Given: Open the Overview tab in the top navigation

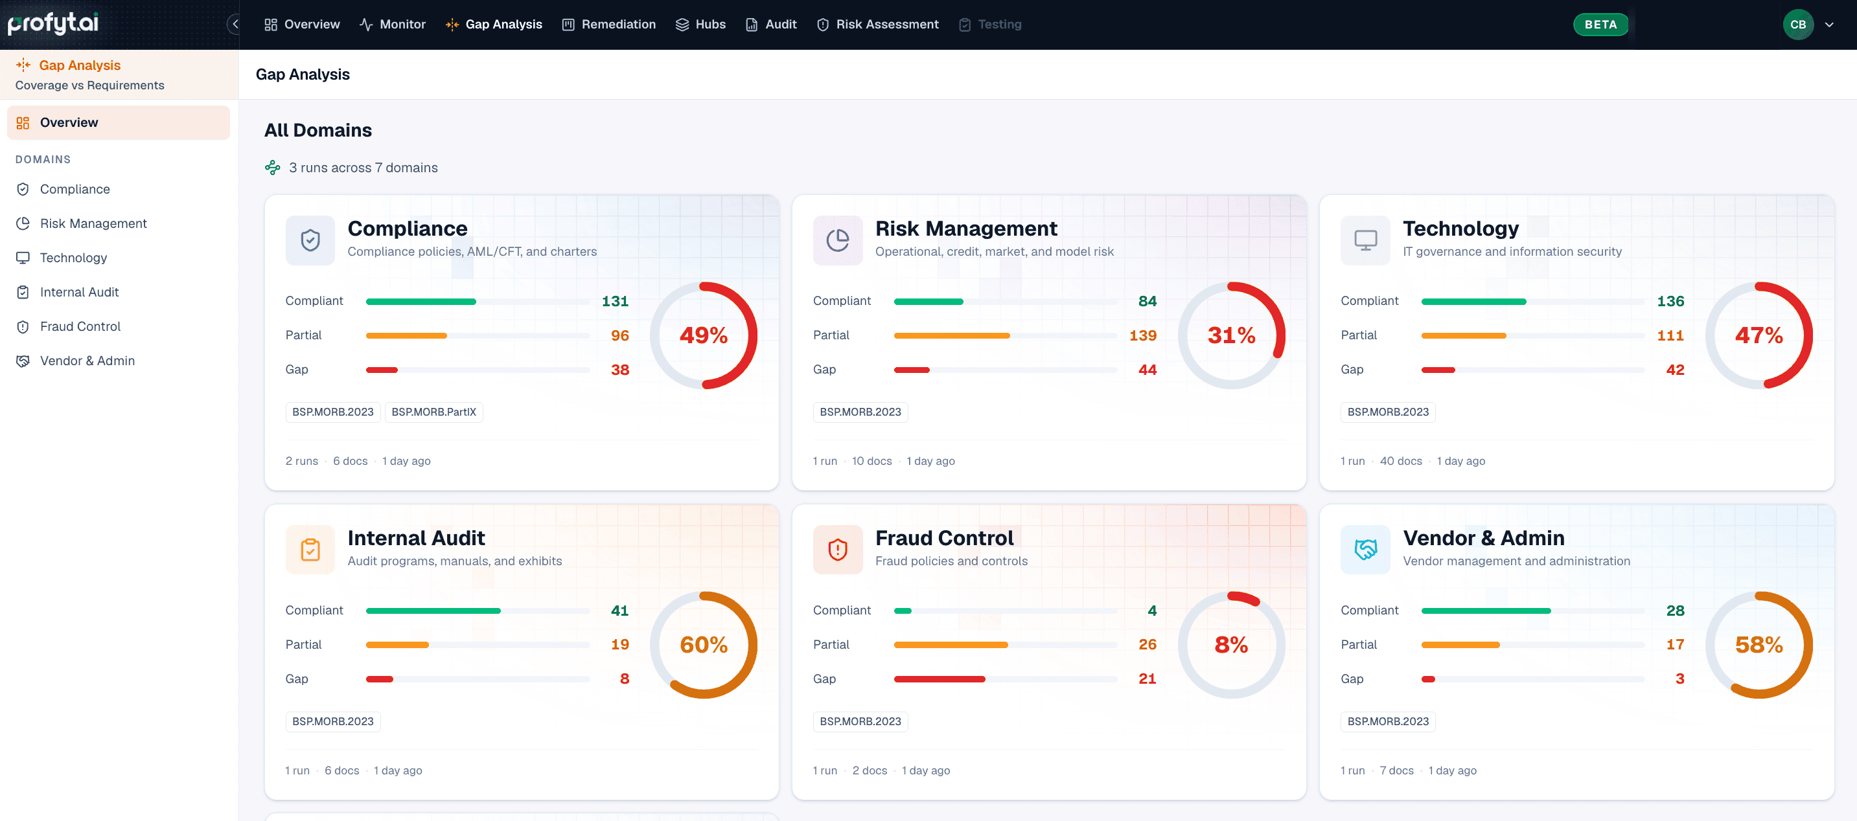Looking at the screenshot, I should tap(302, 25).
